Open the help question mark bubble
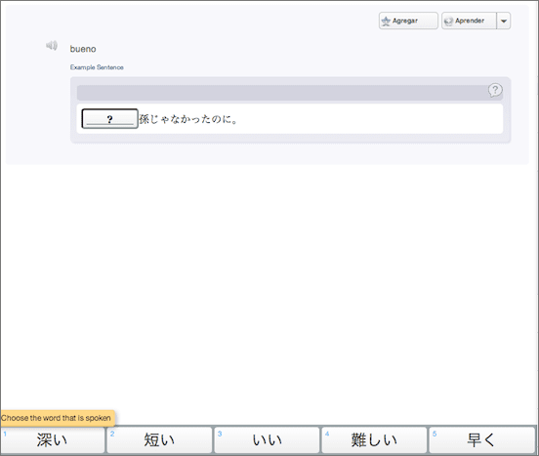This screenshot has height=456, width=539. [495, 91]
